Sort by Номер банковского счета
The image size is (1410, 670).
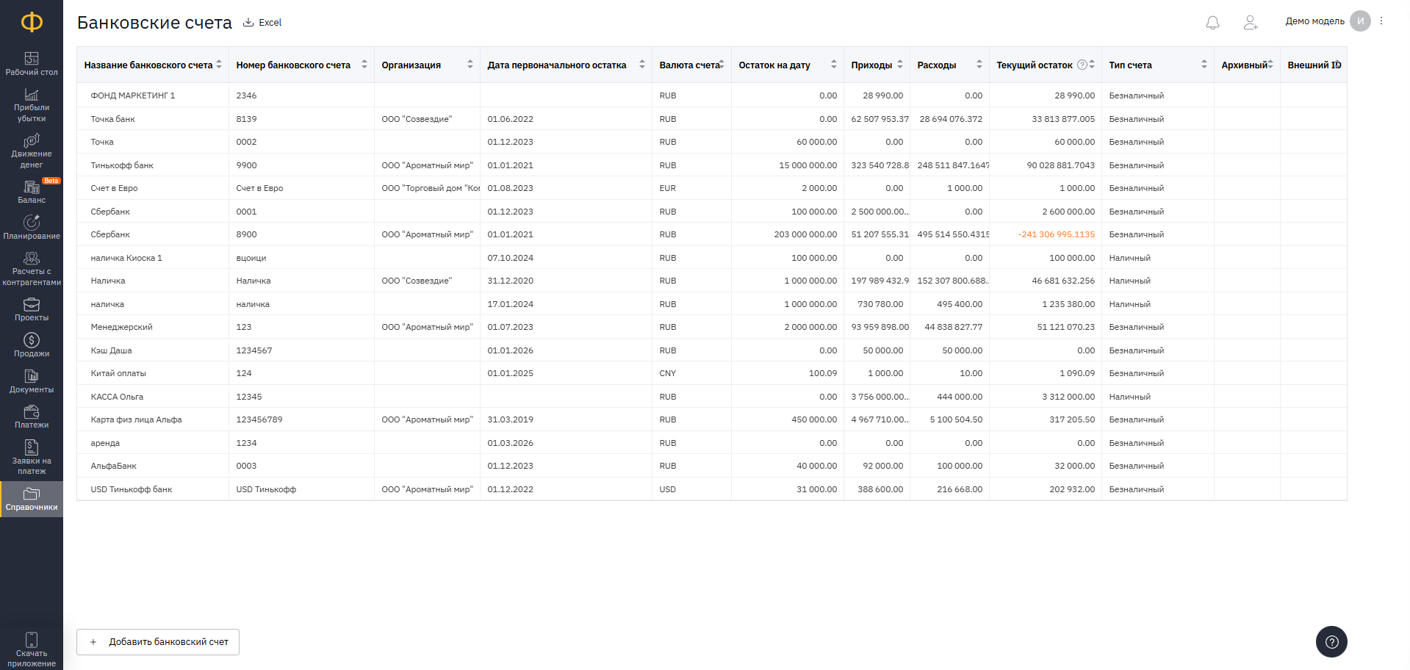pyautogui.click(x=364, y=65)
